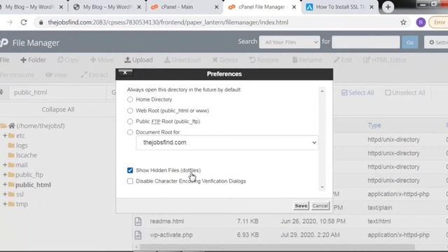Expand the tmp folder node
This screenshot has height=252, width=448.
point(5,204)
